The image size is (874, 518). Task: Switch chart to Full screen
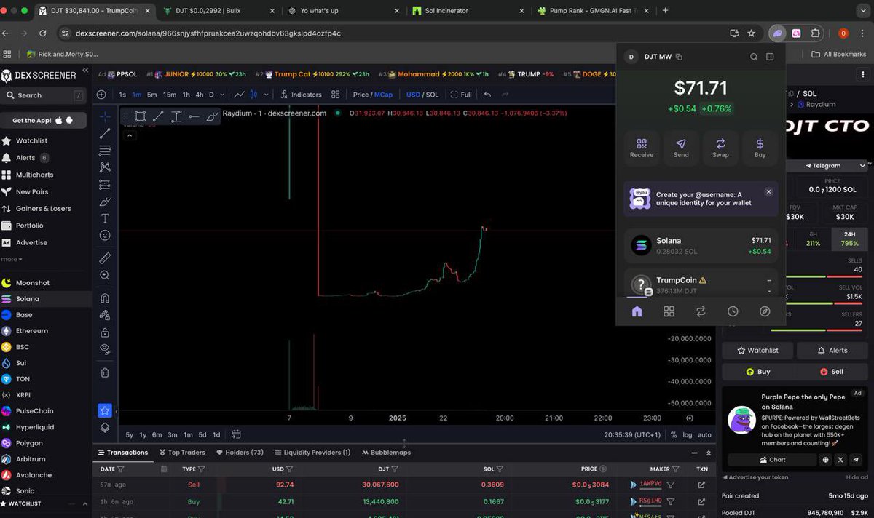461,95
